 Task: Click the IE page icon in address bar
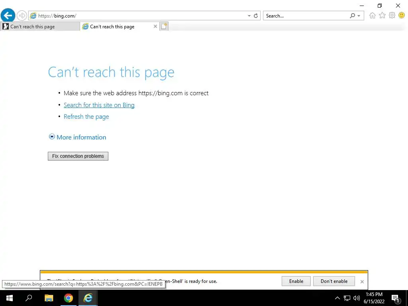33,16
